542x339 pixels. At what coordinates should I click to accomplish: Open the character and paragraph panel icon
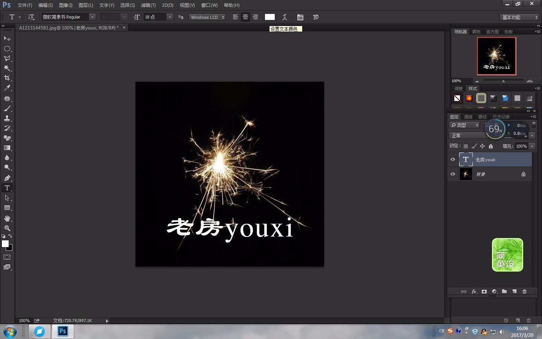[300, 17]
